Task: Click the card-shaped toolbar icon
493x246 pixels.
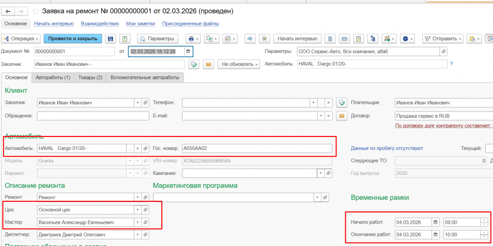Action: (x=345, y=38)
